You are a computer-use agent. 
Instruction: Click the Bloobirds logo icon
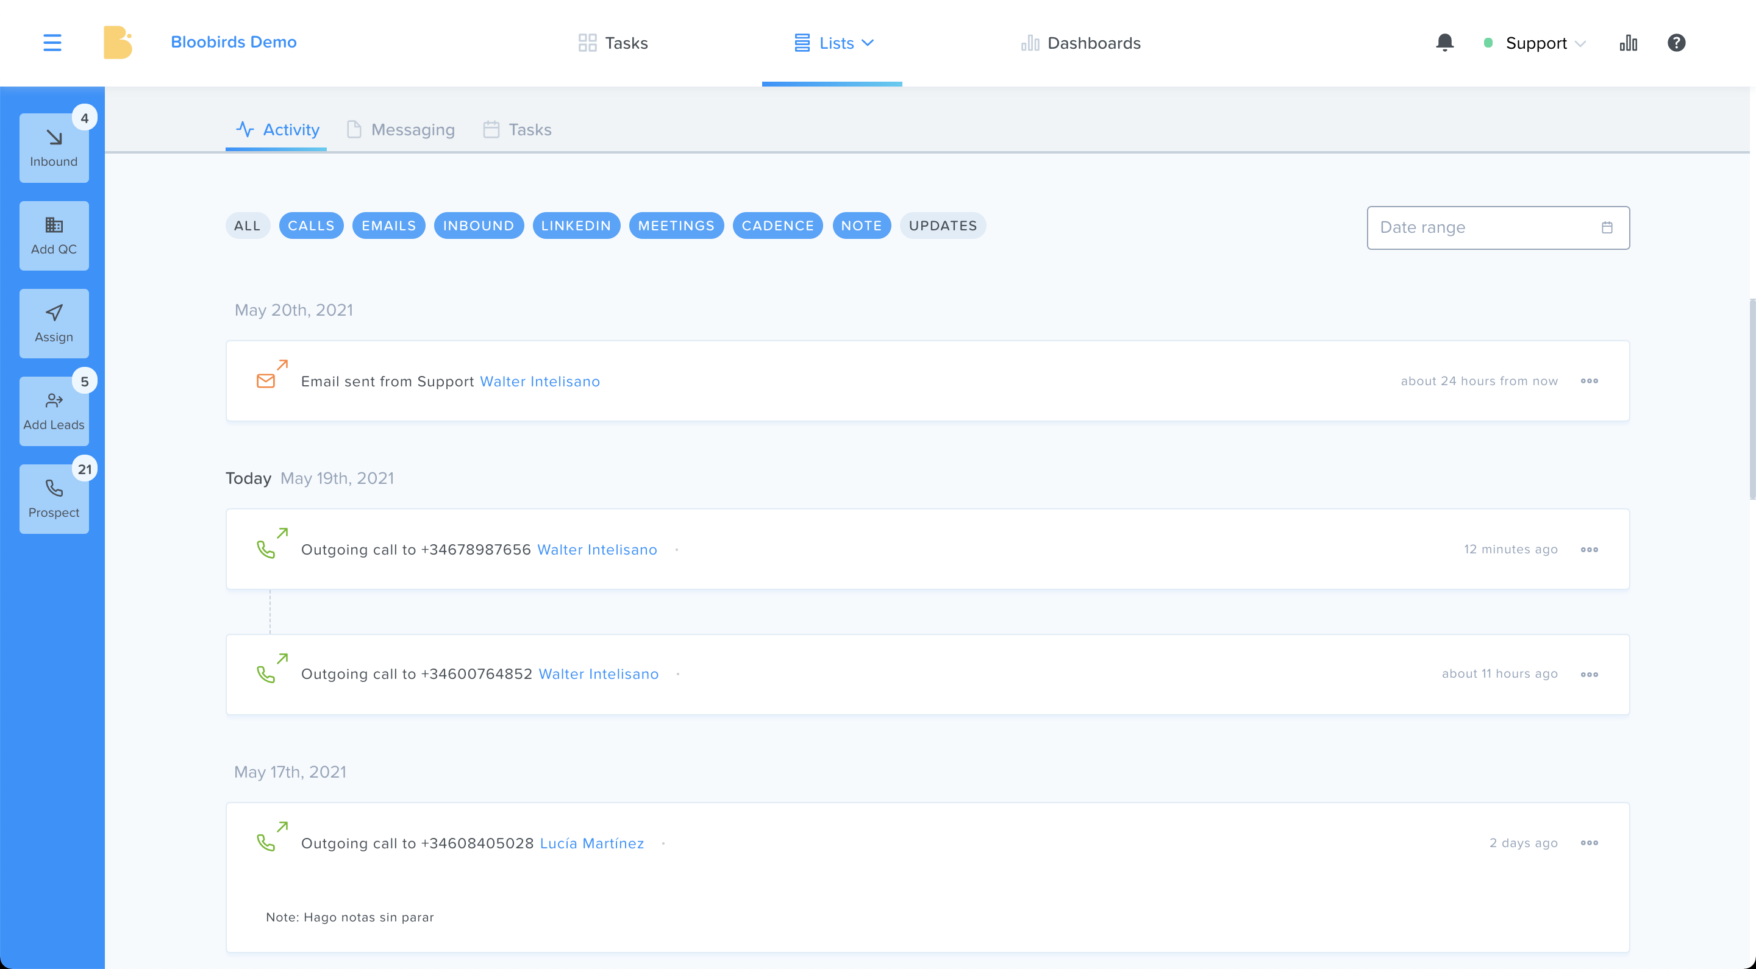tap(117, 42)
